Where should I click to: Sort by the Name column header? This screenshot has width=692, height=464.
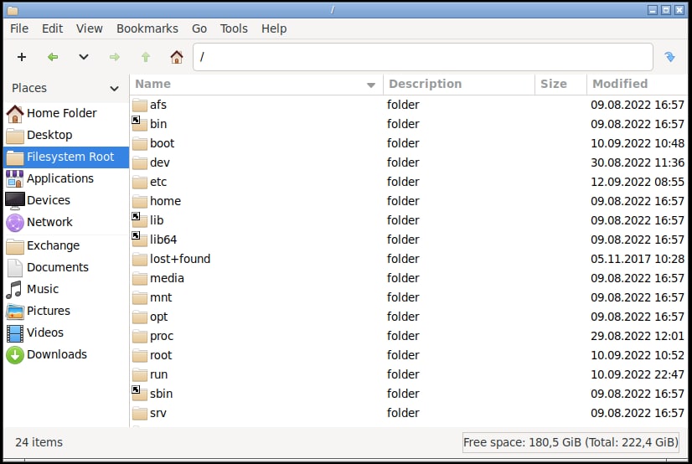click(x=256, y=84)
